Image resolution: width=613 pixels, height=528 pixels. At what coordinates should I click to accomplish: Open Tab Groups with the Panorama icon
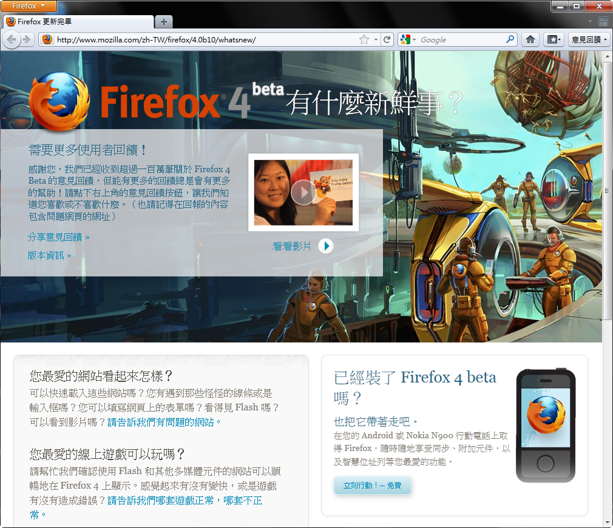pyautogui.click(x=603, y=21)
